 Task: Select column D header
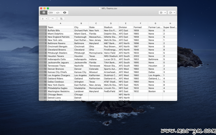111,23
